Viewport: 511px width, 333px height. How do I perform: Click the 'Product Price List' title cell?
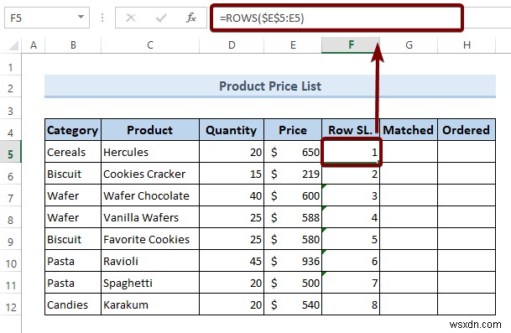[270, 86]
